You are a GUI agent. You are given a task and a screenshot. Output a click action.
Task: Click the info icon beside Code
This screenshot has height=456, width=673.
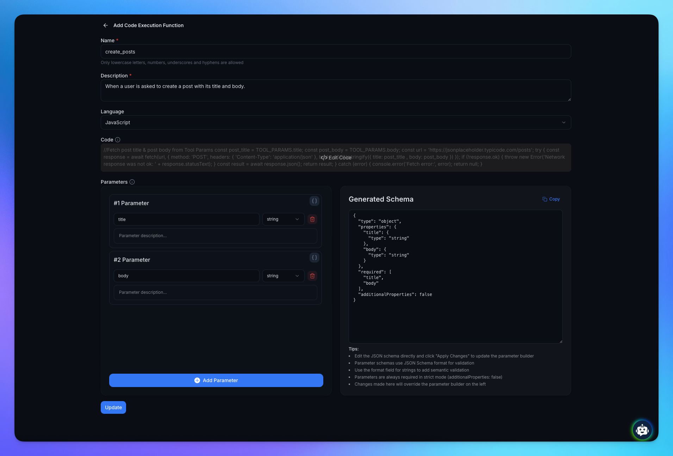click(x=118, y=140)
